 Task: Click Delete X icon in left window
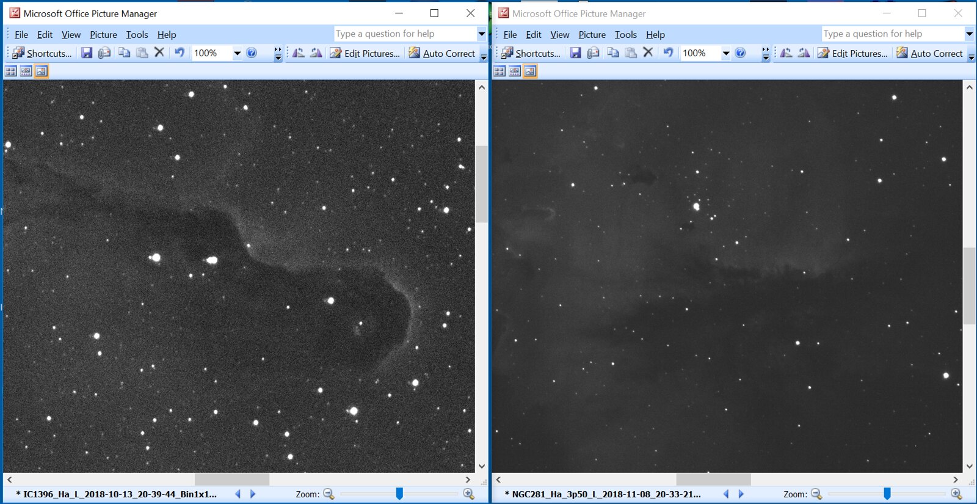(x=159, y=53)
